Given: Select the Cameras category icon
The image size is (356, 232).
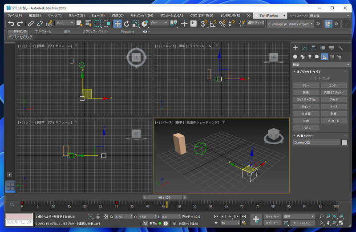Looking at the screenshot, I should point(317,57).
